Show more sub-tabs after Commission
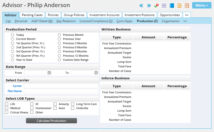The image size is (214, 132). pyautogui.click(x=185, y=21)
